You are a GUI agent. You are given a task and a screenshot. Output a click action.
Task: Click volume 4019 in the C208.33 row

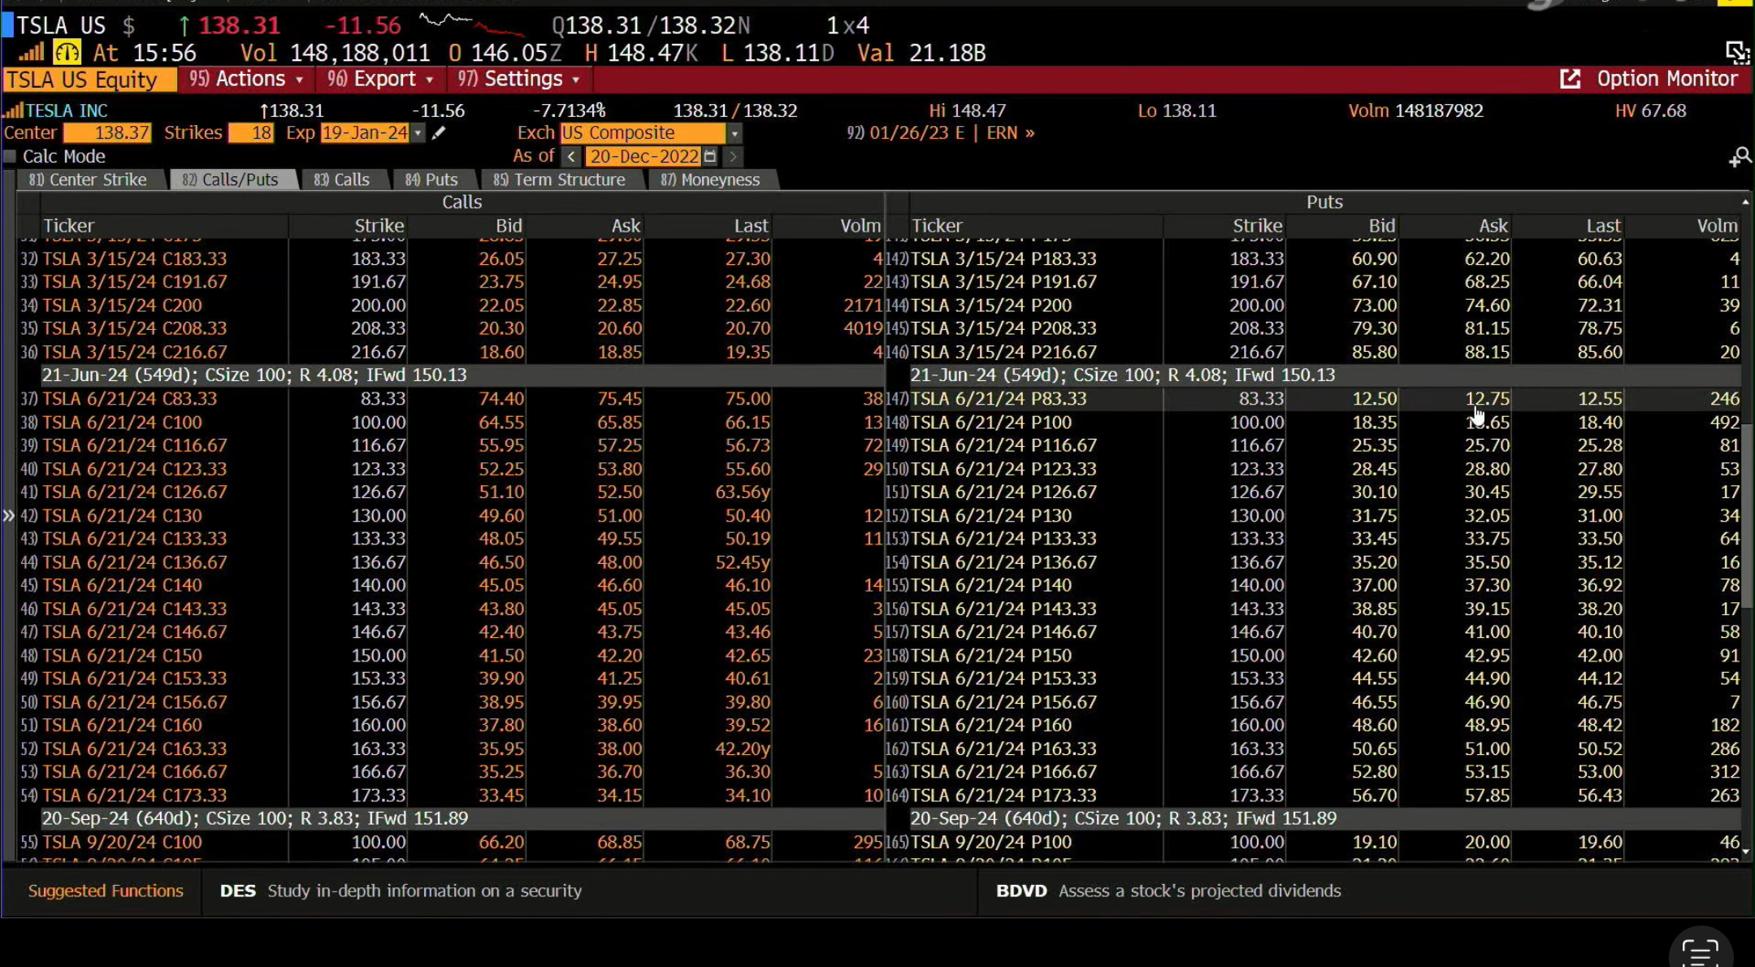coord(863,329)
